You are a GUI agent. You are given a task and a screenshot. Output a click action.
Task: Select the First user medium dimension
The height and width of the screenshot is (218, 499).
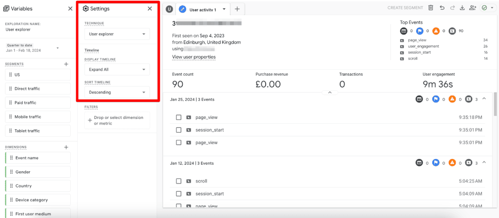click(x=38, y=213)
